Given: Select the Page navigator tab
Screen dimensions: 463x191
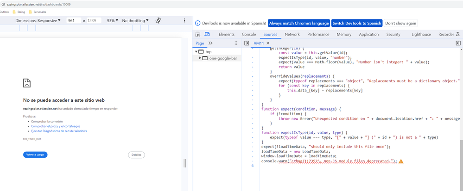Looking at the screenshot, I should point(200,43).
